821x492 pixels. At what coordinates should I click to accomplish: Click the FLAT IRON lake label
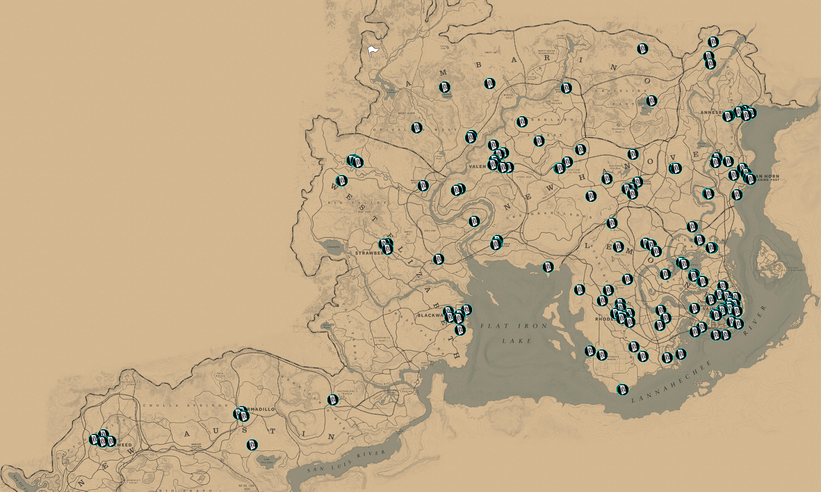513,326
